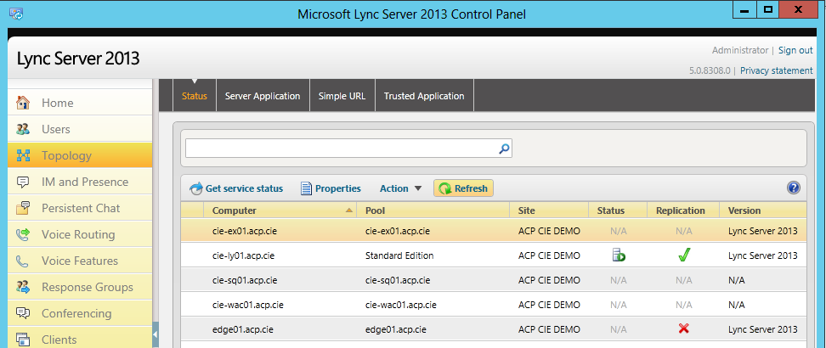The height and width of the screenshot is (348, 826).
Task: Open the Simple URL tab
Action: click(x=342, y=97)
